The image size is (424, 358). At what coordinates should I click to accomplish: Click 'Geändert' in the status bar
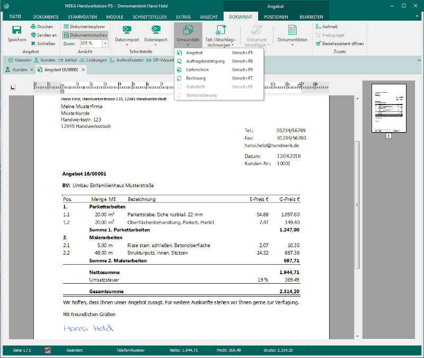click(75, 351)
